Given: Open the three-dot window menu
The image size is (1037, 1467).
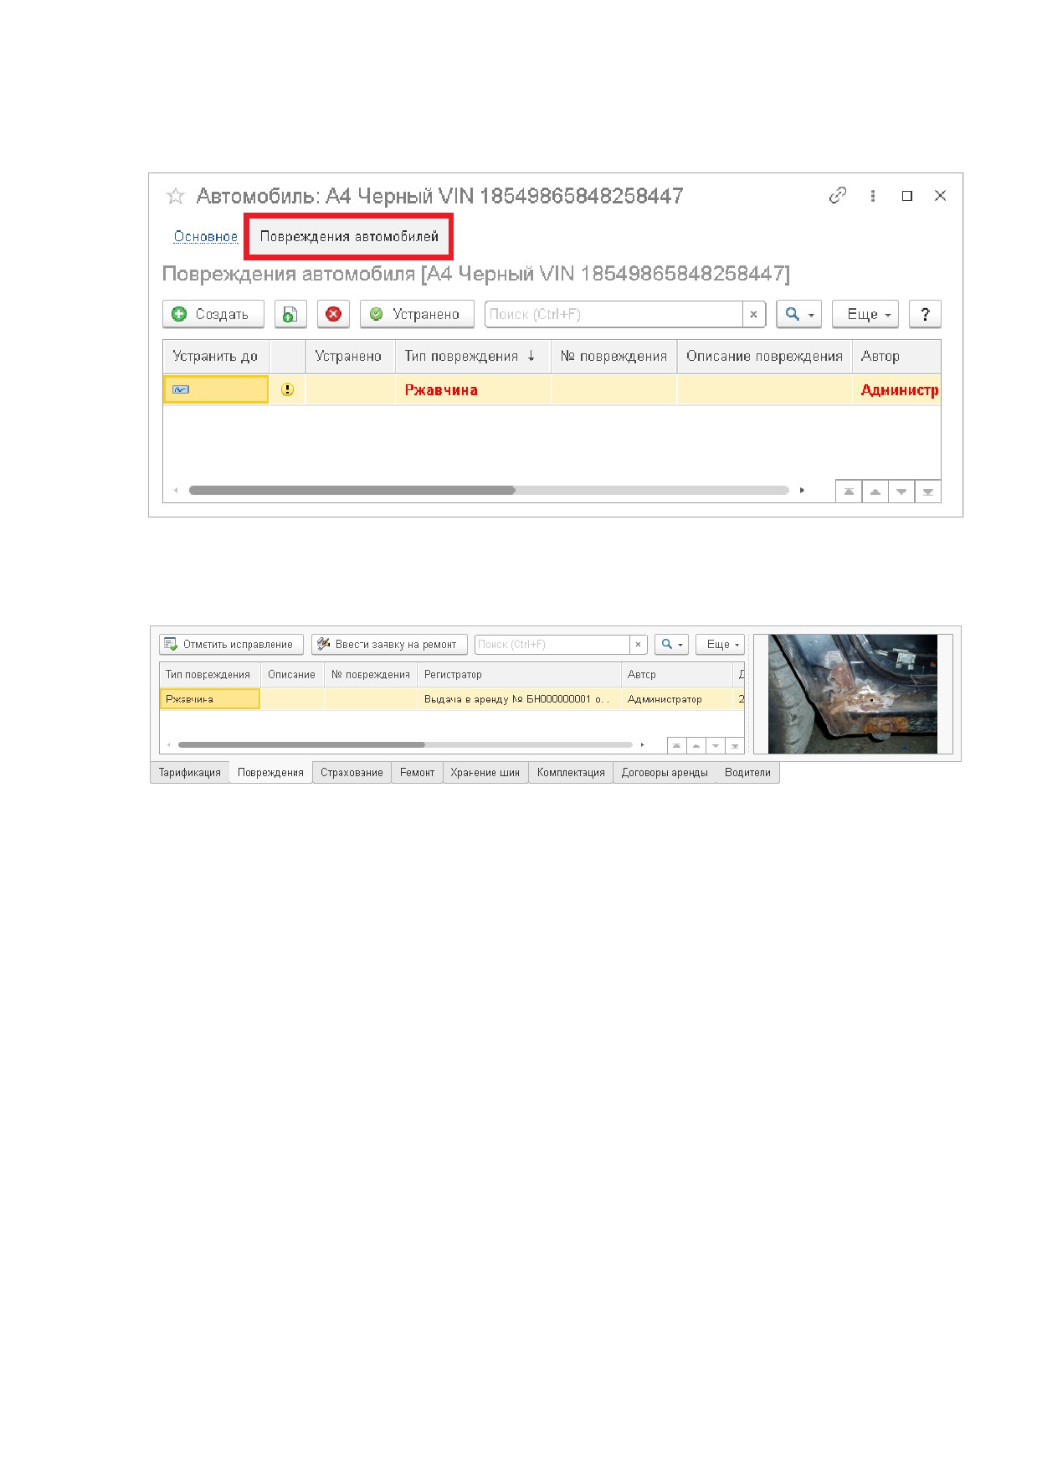Looking at the screenshot, I should click(x=873, y=196).
